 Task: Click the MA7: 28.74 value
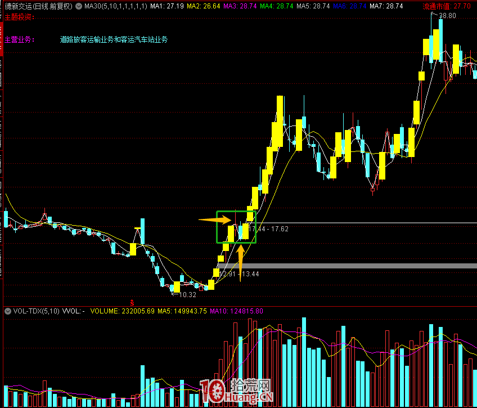pyautogui.click(x=386, y=6)
